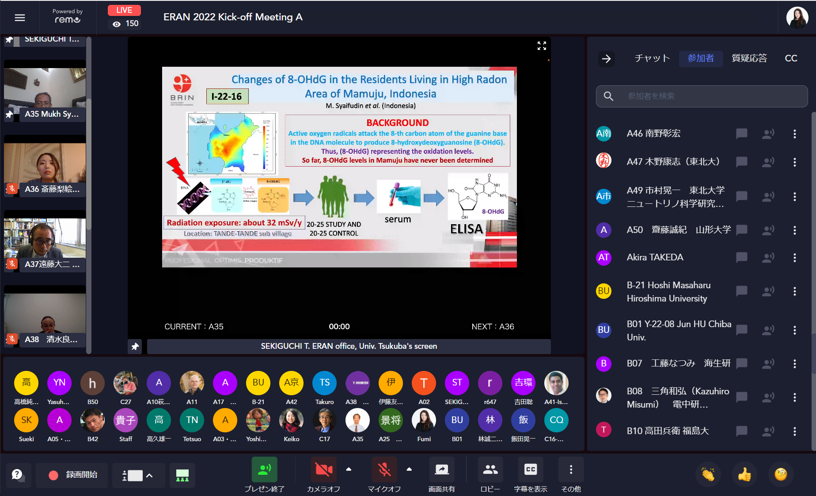Image resolution: width=816 pixels, height=496 pixels.
Task: Open chat with Akira TAKEDA
Action: click(742, 257)
